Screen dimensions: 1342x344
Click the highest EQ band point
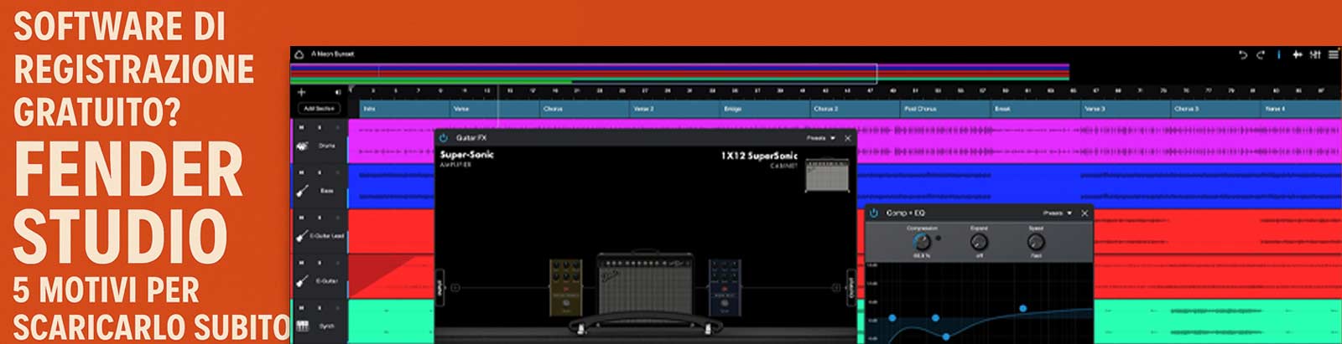tap(1023, 308)
